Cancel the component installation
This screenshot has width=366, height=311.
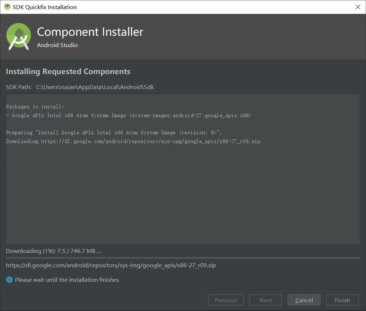[304, 300]
